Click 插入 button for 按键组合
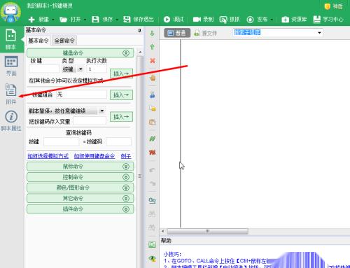The height and width of the screenshot is (268, 350). 121,95
